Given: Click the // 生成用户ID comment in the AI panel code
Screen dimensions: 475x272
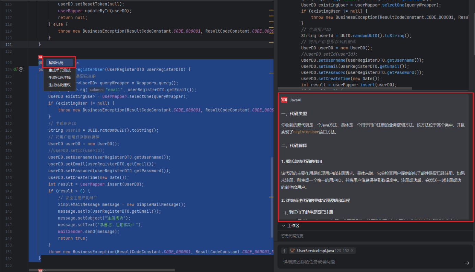Looking at the screenshot, I should 316,29.
